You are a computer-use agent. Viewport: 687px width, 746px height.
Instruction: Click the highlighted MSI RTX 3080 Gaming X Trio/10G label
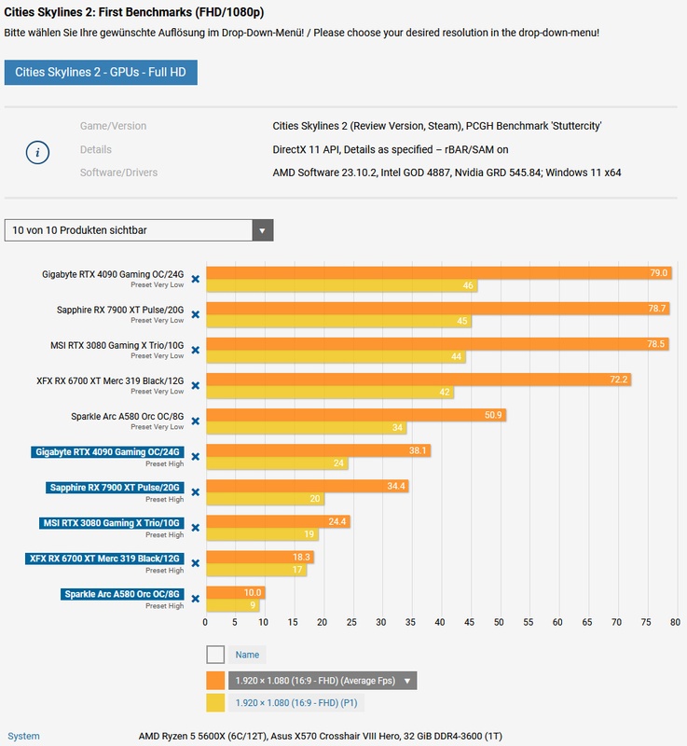click(x=112, y=522)
